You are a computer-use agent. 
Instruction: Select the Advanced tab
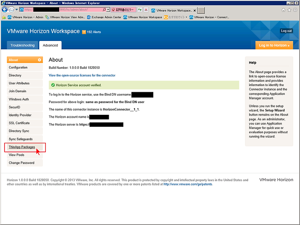[x=50, y=45]
